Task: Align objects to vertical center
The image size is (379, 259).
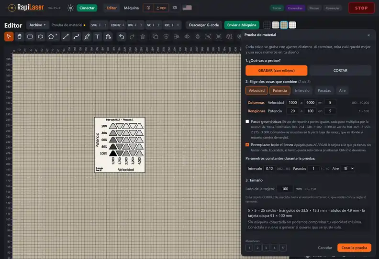Action: [x=177, y=37]
